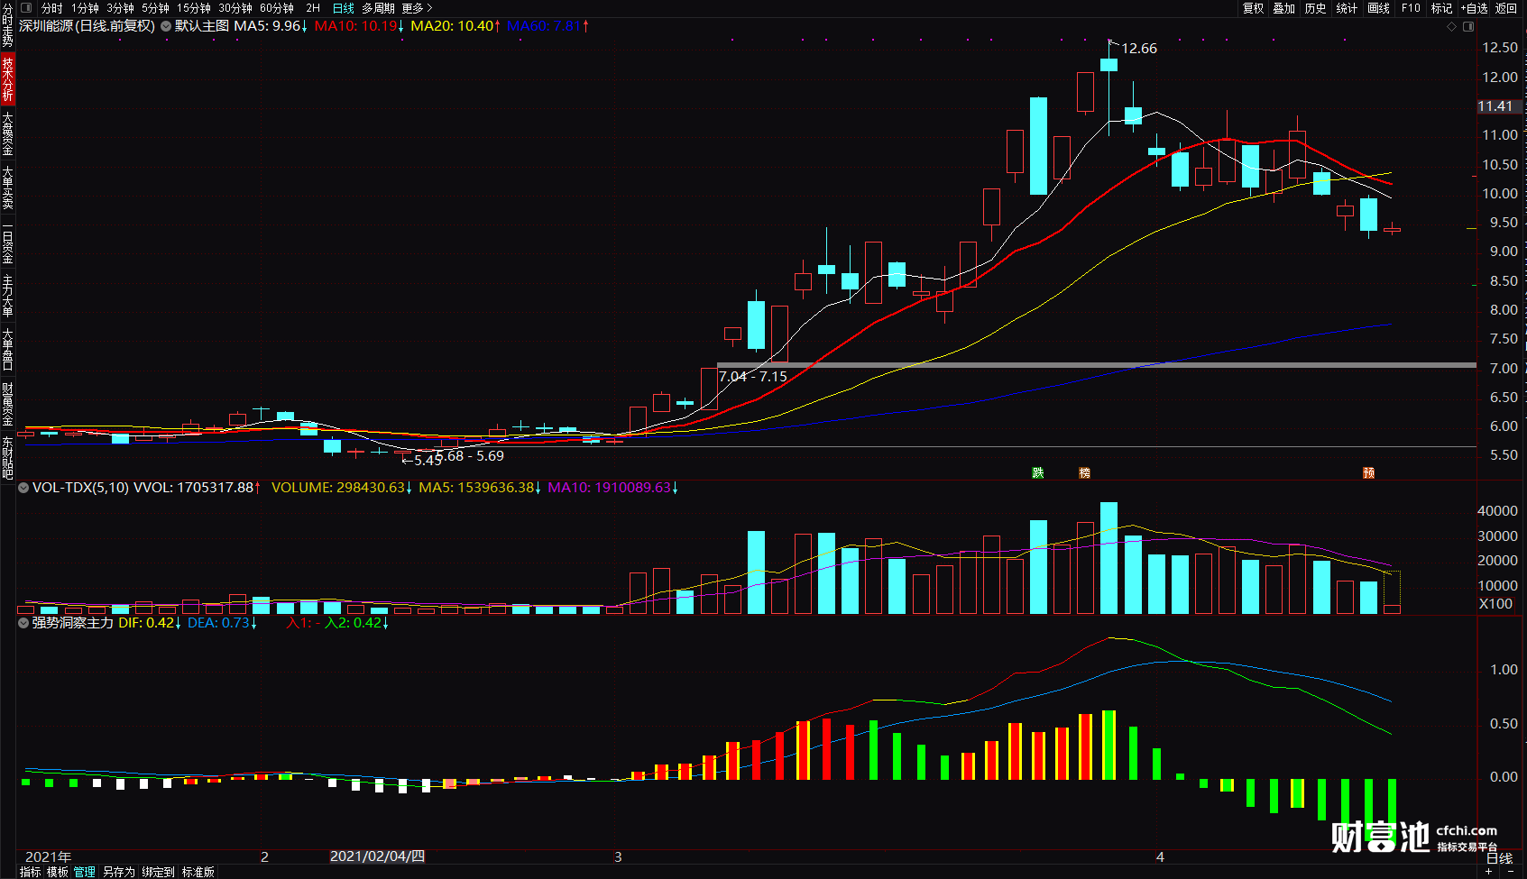Image resolution: width=1527 pixels, height=879 pixels.
Task: Click the green 跌 event marker
Action: point(1038,473)
